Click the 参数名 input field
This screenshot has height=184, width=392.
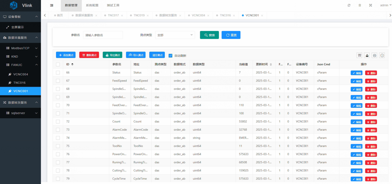coord(103,35)
